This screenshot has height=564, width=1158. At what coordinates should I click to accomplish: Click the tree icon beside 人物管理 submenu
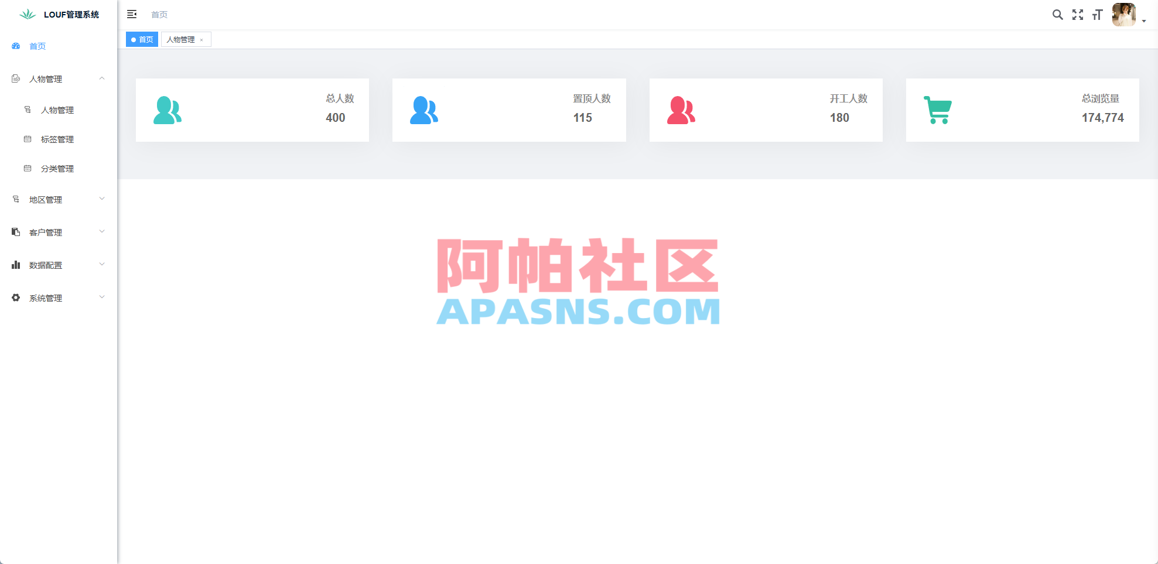[x=28, y=110]
